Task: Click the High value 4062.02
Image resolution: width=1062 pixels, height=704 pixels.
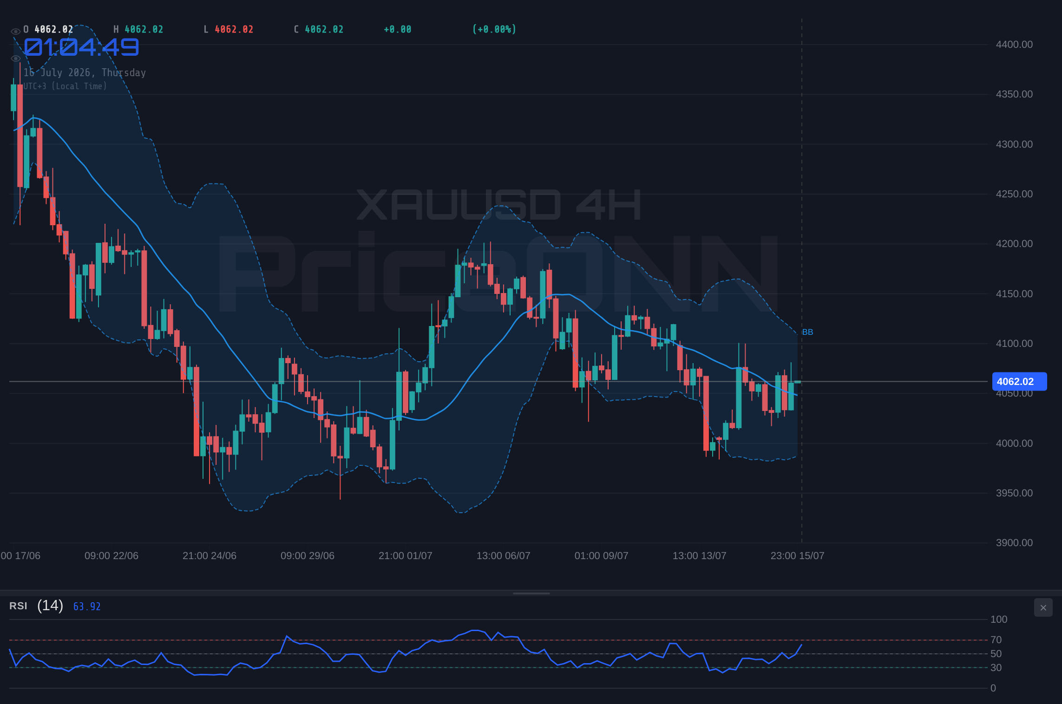Action: point(144,29)
